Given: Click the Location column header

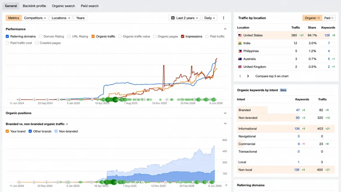Looking at the screenshot, I should (x=243, y=27).
